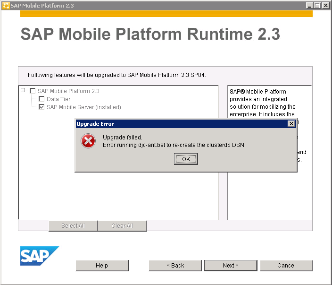Click OK in the Upgrade Error dialog

(186, 159)
